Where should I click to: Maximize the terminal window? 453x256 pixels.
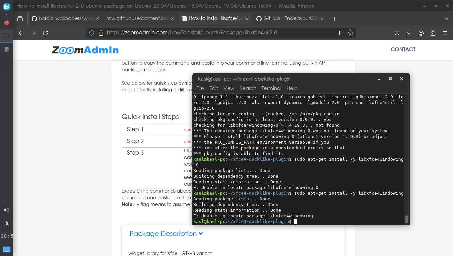tap(390, 79)
